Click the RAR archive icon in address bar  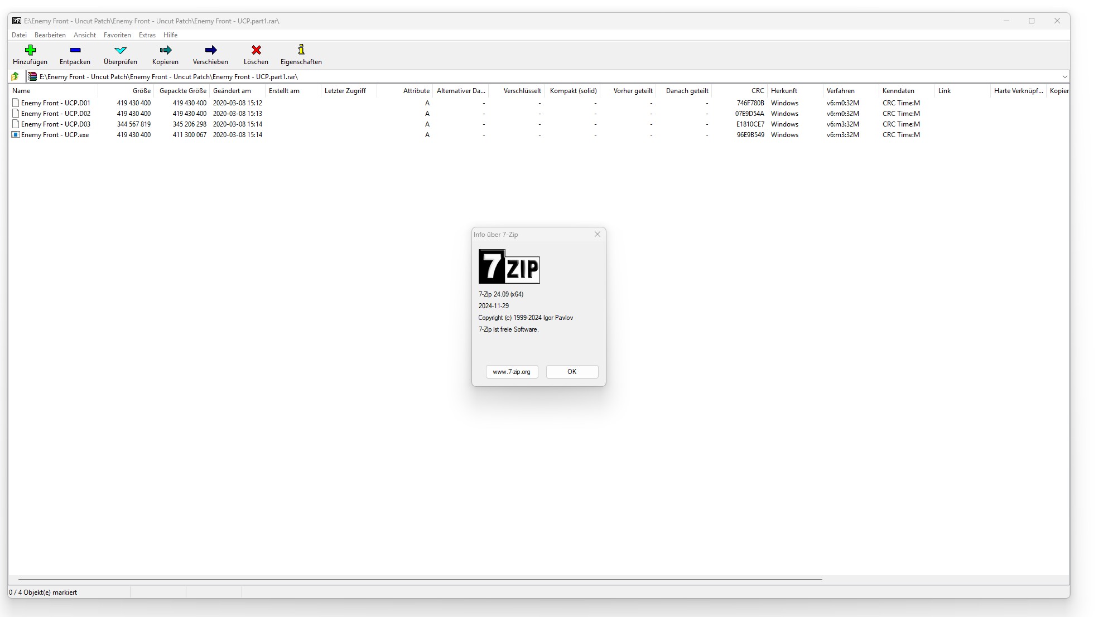[33, 76]
